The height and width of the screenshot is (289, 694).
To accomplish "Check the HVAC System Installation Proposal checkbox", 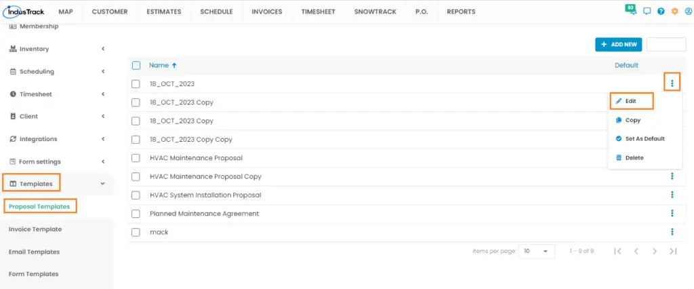I will (x=136, y=195).
